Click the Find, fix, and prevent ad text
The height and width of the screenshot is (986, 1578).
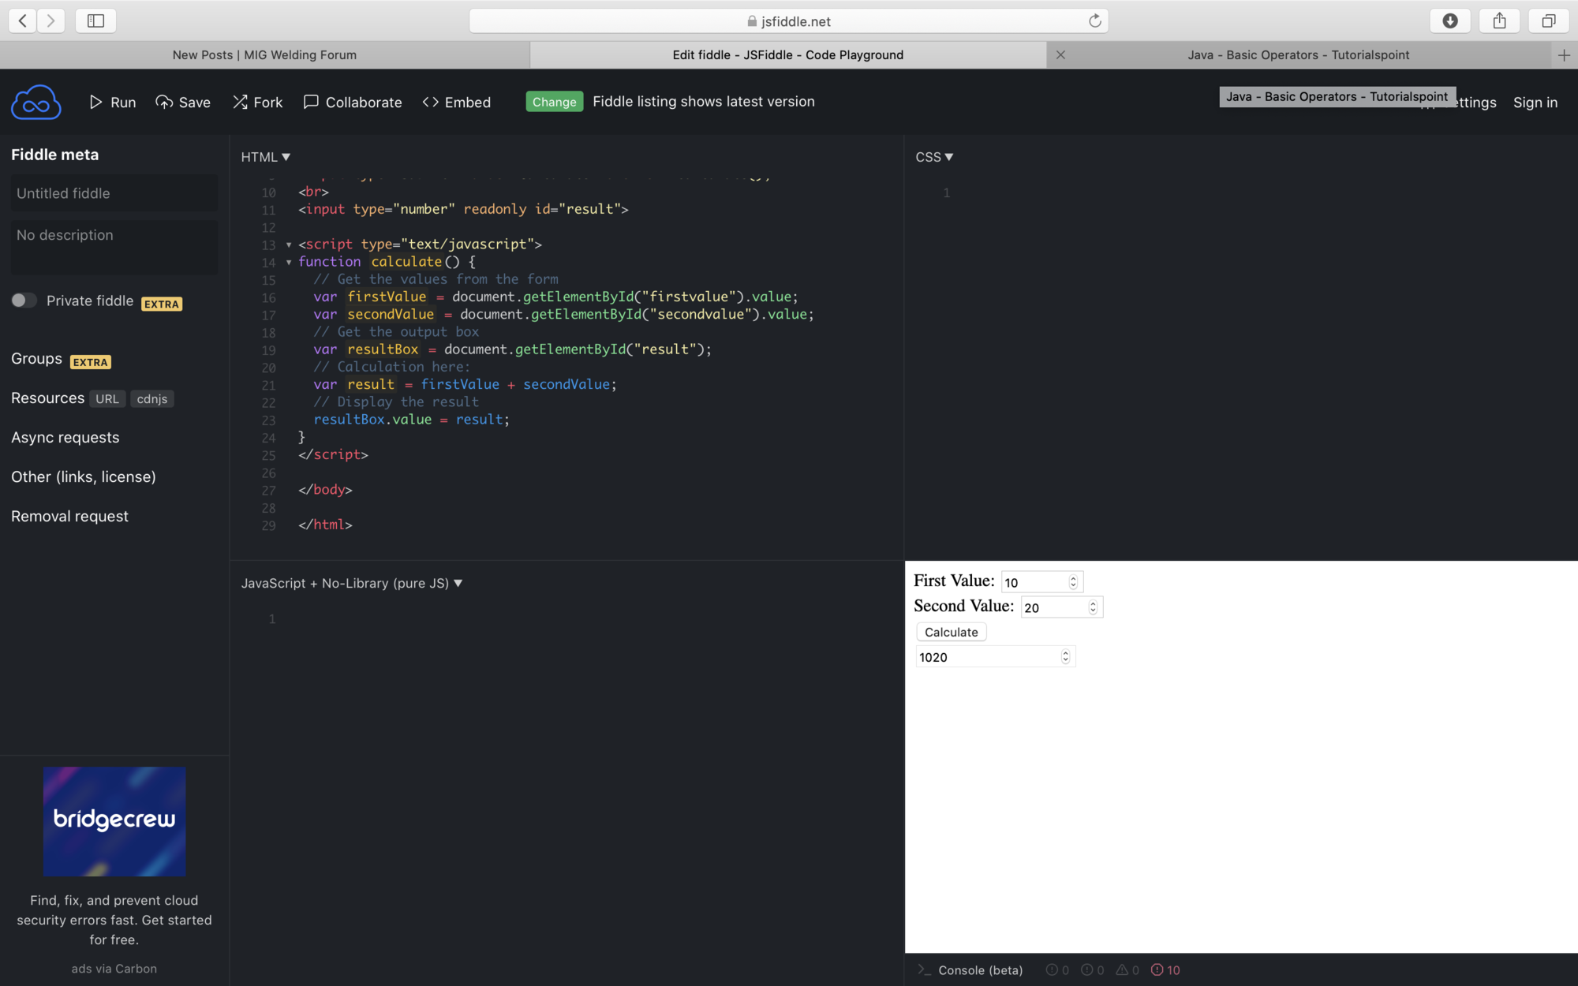[x=114, y=920]
